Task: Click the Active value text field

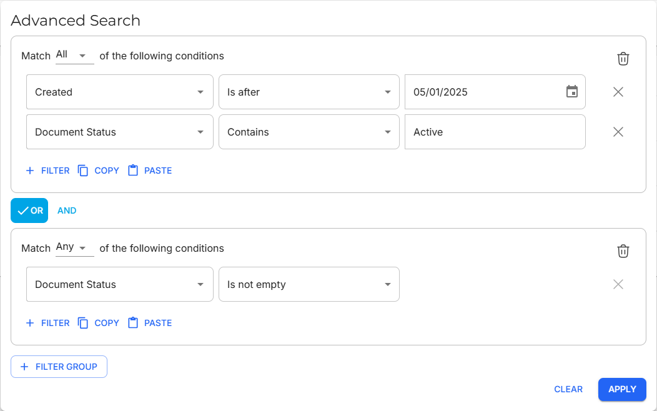Action: 495,132
